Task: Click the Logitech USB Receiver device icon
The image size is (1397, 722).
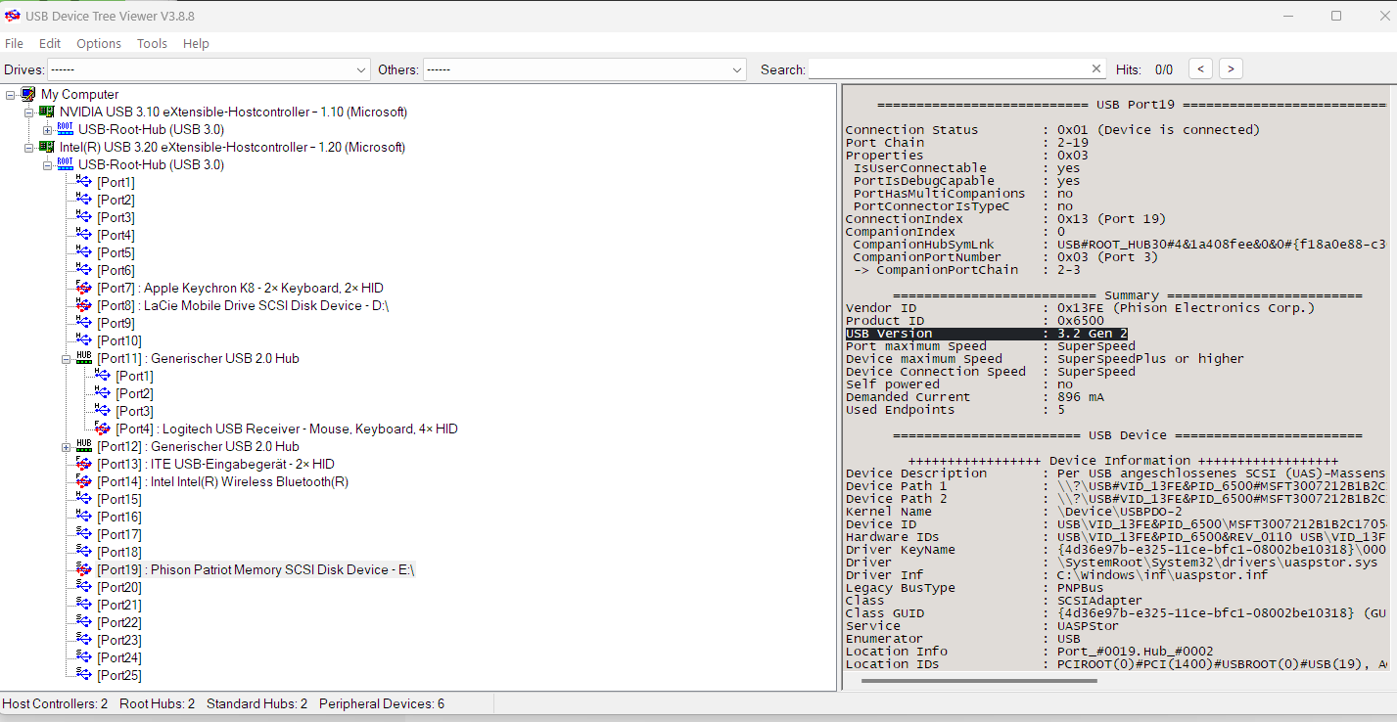Action: [x=103, y=429]
